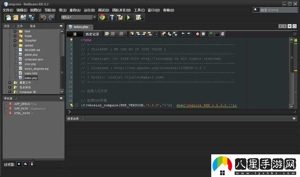
Task: Start macro recording red circle icon
Action: click(197, 34)
